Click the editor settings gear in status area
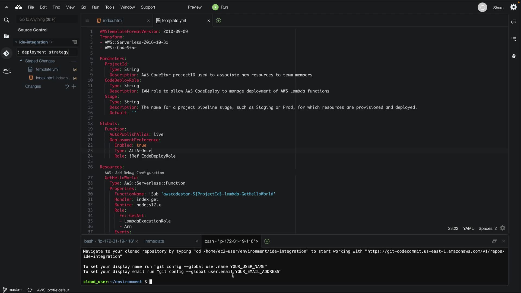521x293 pixels. [x=503, y=228]
